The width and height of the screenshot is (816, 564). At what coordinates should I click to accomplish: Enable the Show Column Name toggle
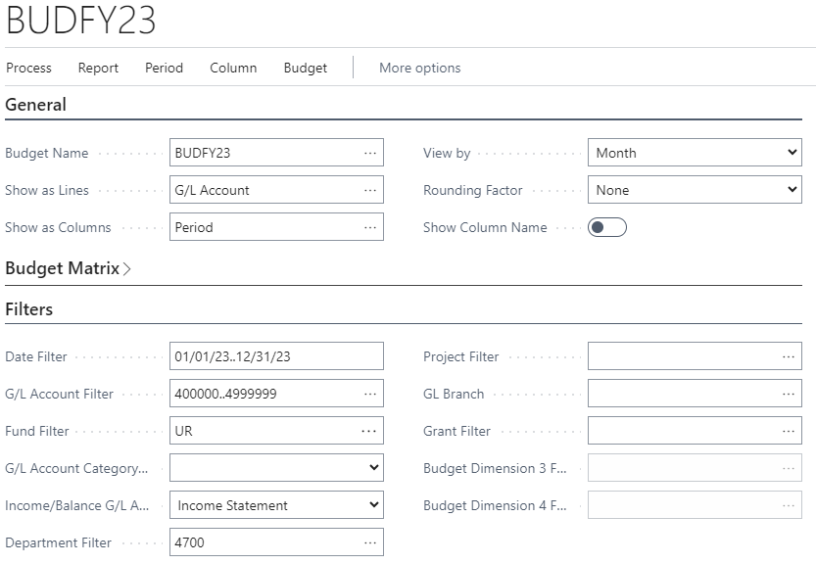606,227
